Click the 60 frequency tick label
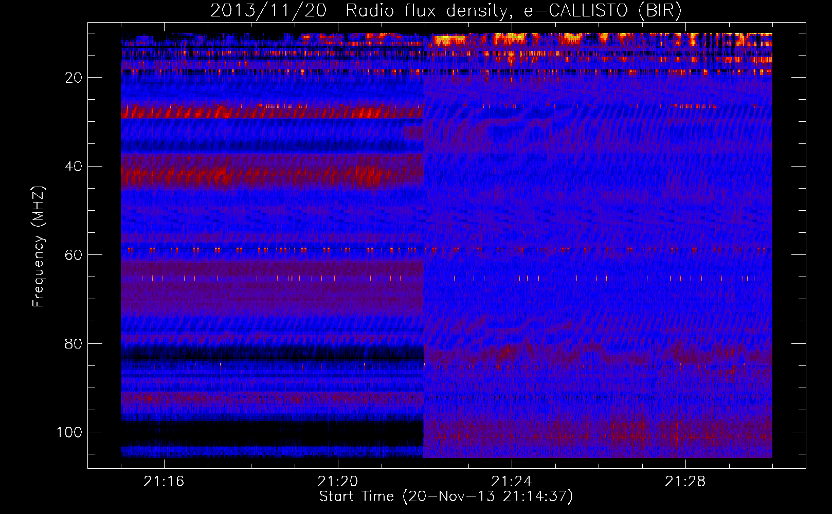Viewport: 832px width, 514px height. (74, 255)
